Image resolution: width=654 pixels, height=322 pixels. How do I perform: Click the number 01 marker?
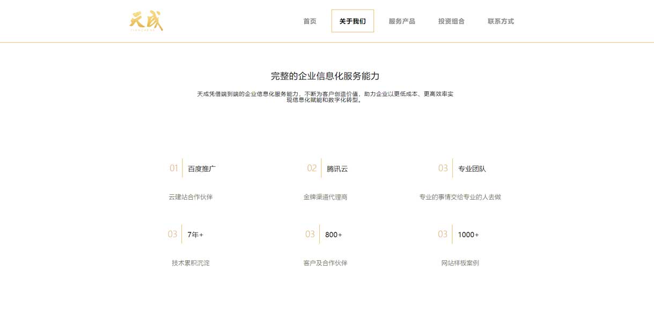173,167
